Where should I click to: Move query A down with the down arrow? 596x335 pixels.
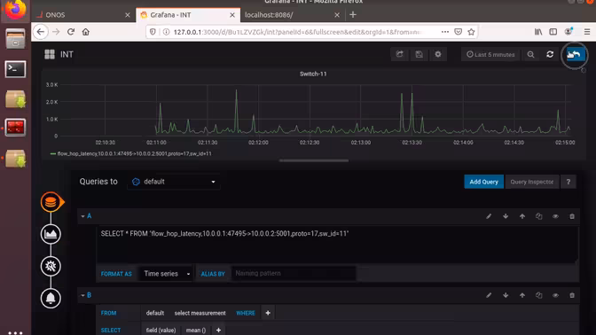tap(506, 216)
